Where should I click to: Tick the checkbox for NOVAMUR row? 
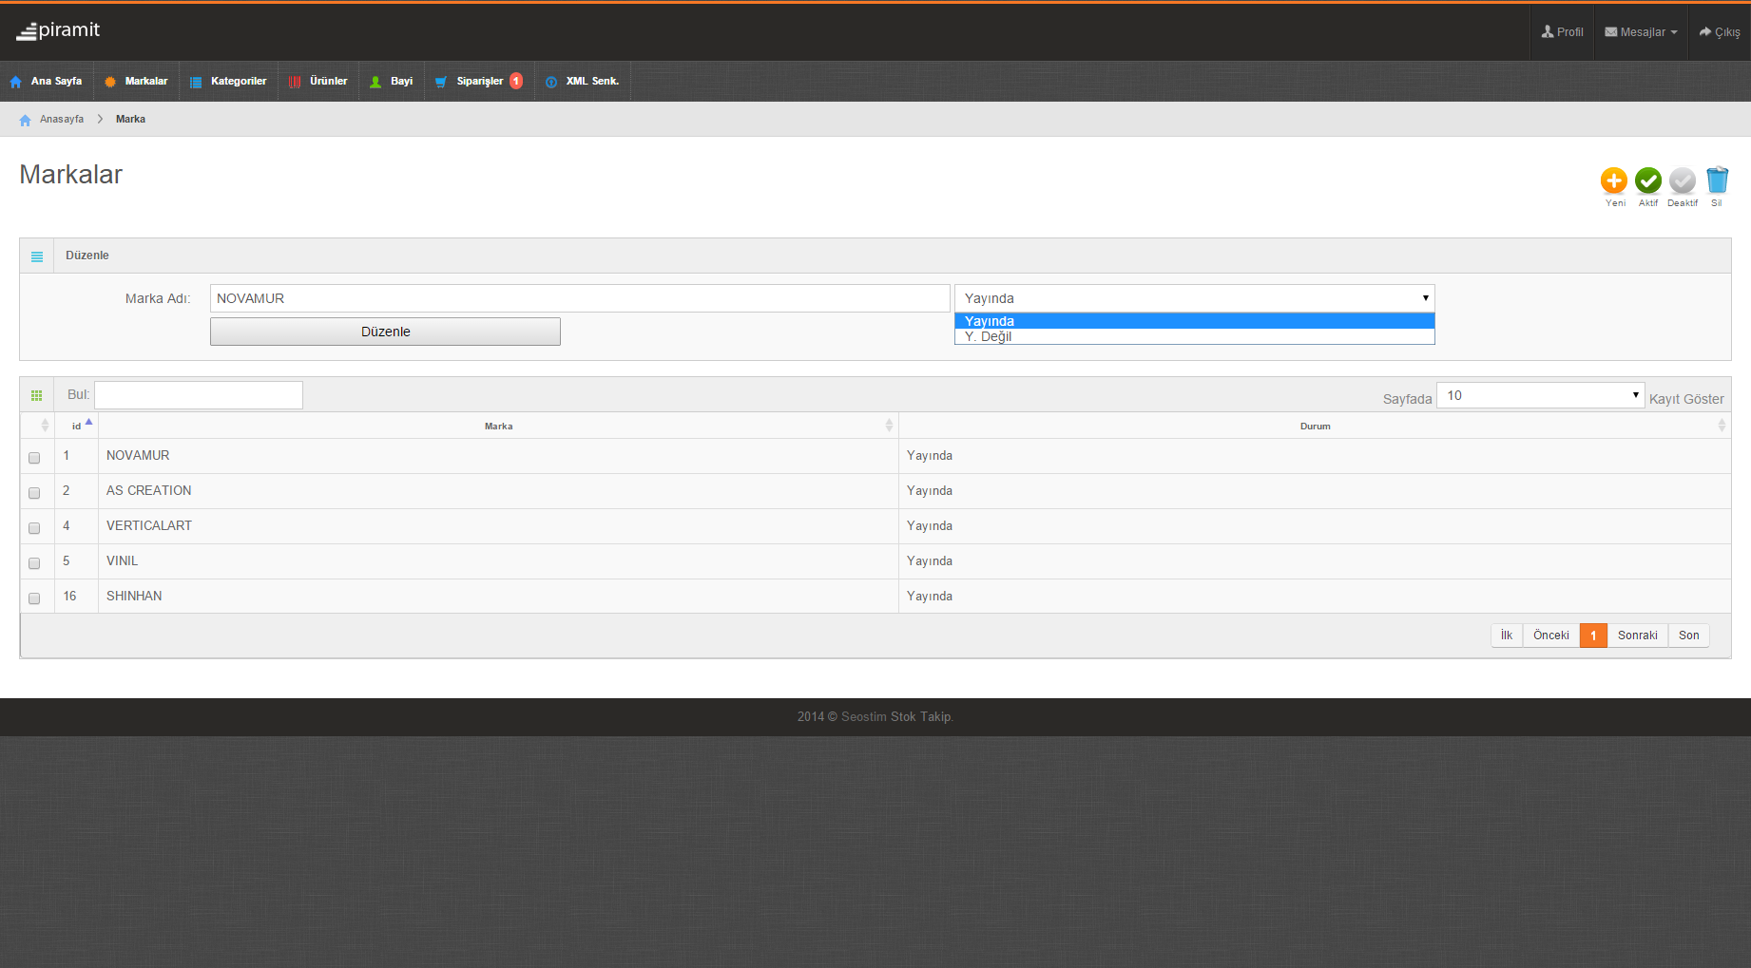(34, 458)
